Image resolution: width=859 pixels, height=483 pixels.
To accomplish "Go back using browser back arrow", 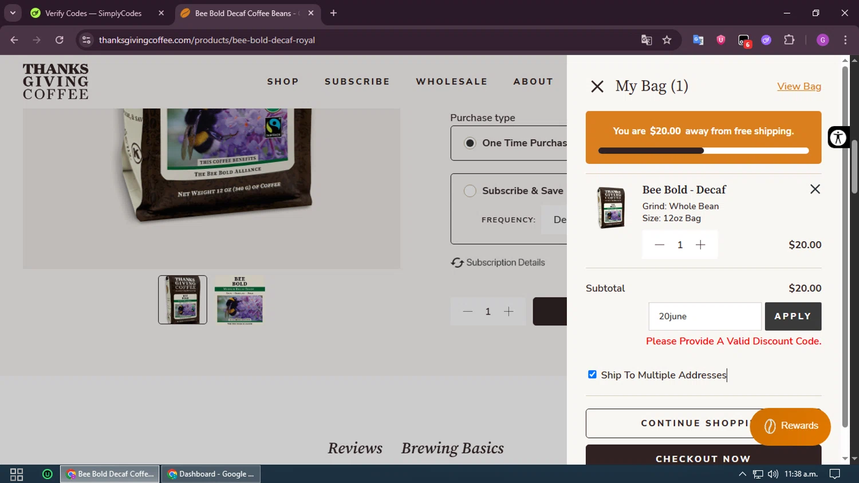I will point(14,40).
